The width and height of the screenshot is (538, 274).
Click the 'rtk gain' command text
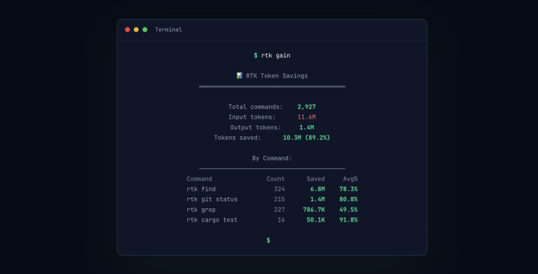coord(276,55)
